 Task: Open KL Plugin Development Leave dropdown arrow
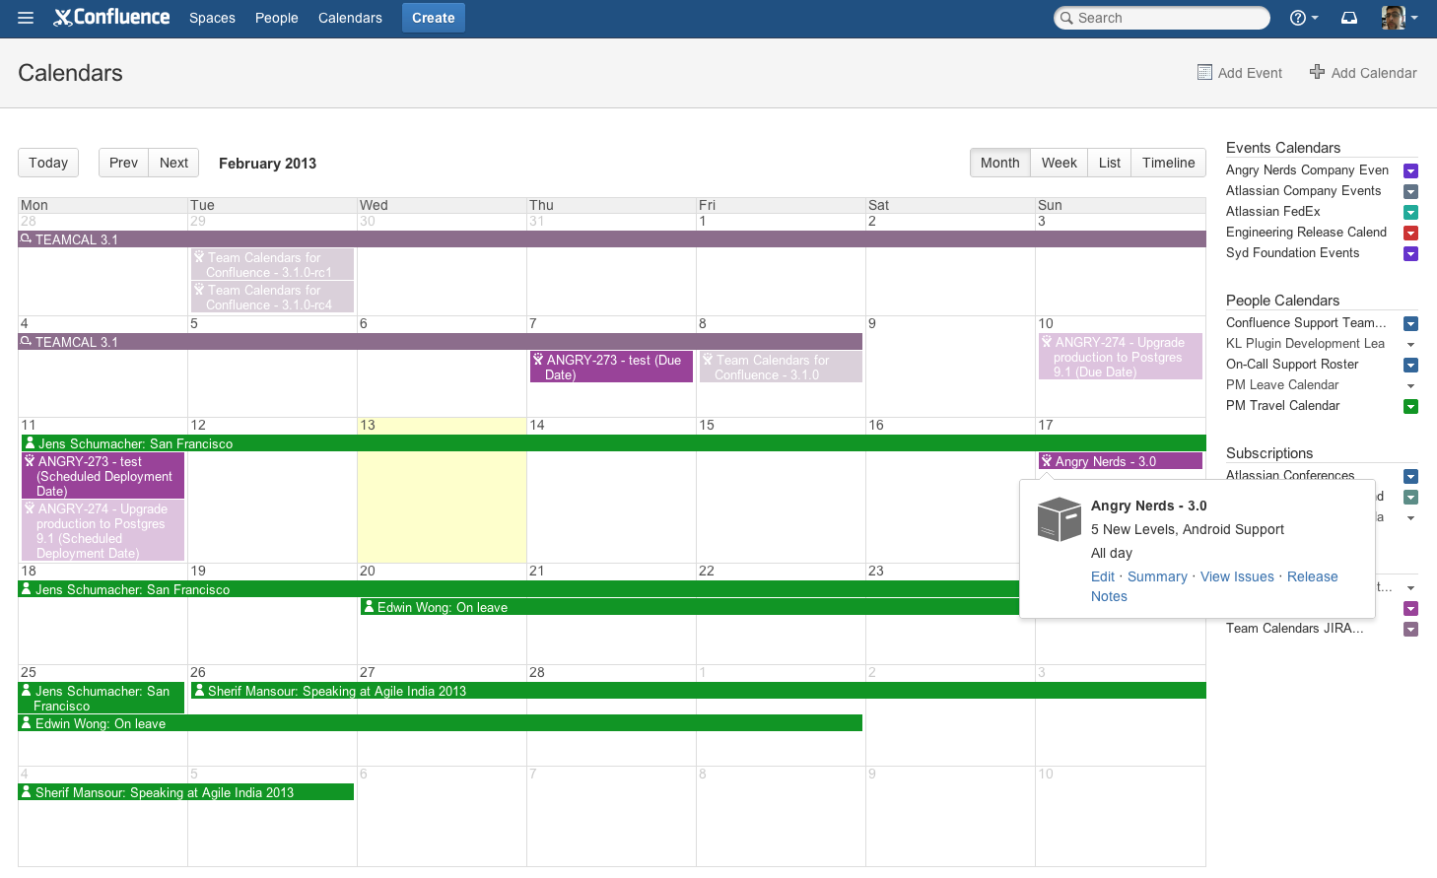(1410, 344)
